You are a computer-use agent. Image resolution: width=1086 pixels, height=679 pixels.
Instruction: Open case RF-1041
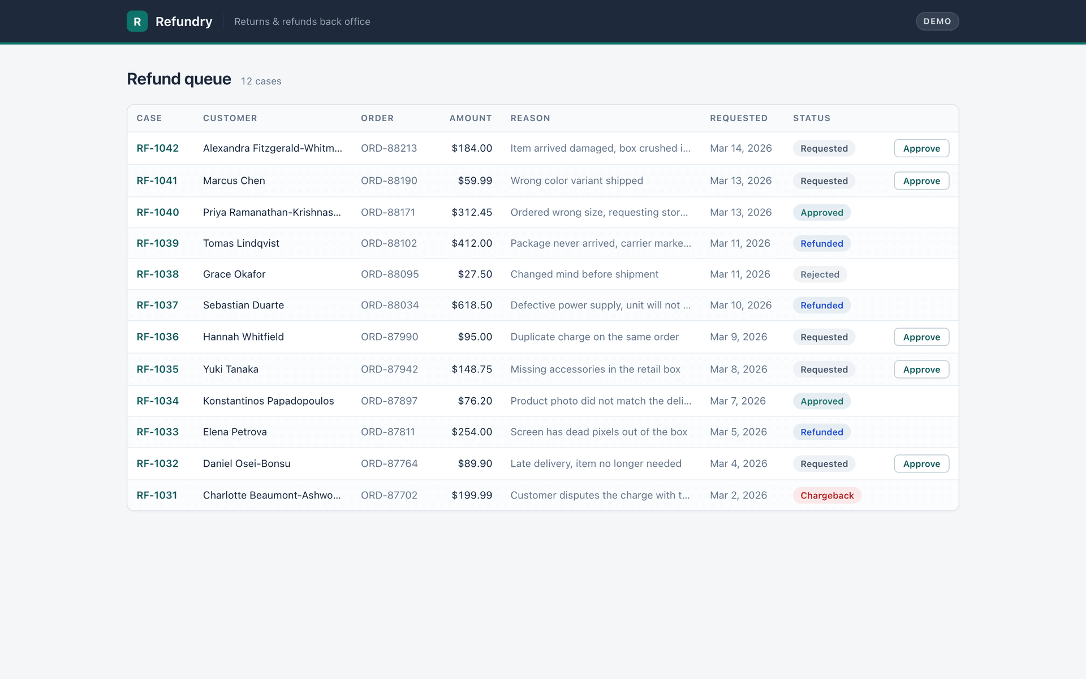coord(157,181)
